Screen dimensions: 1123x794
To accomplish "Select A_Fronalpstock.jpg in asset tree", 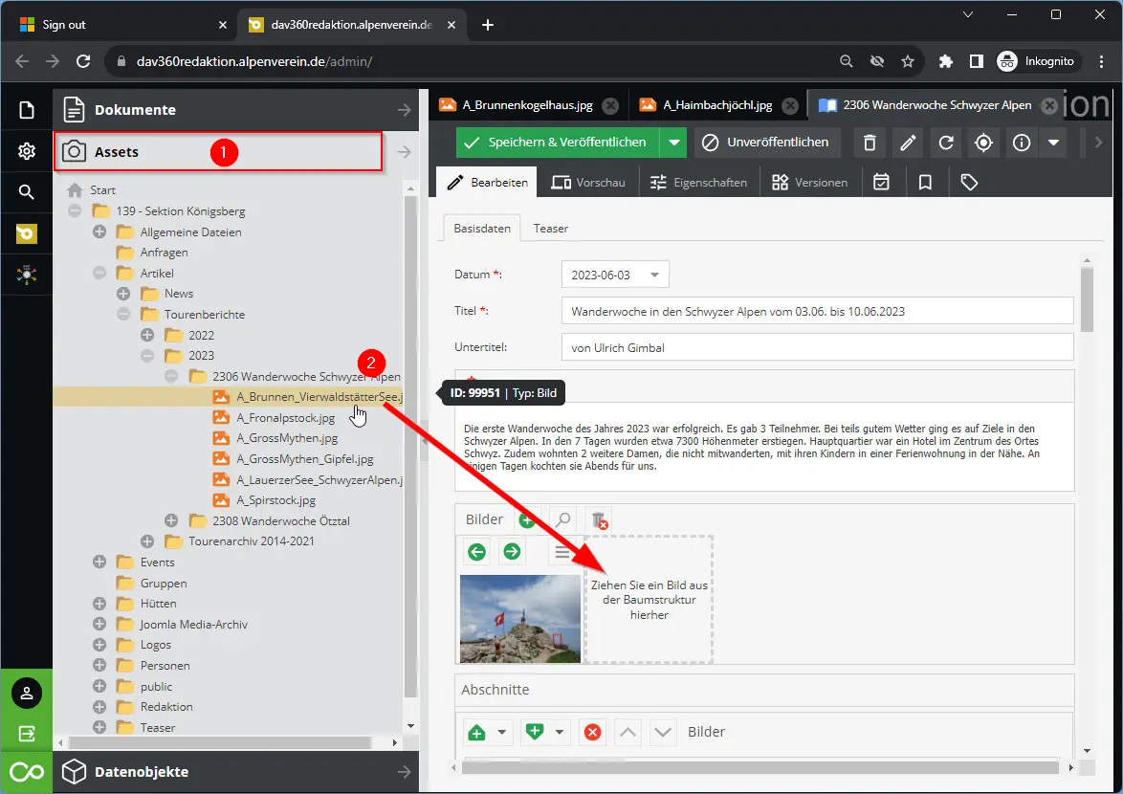I will 285,418.
